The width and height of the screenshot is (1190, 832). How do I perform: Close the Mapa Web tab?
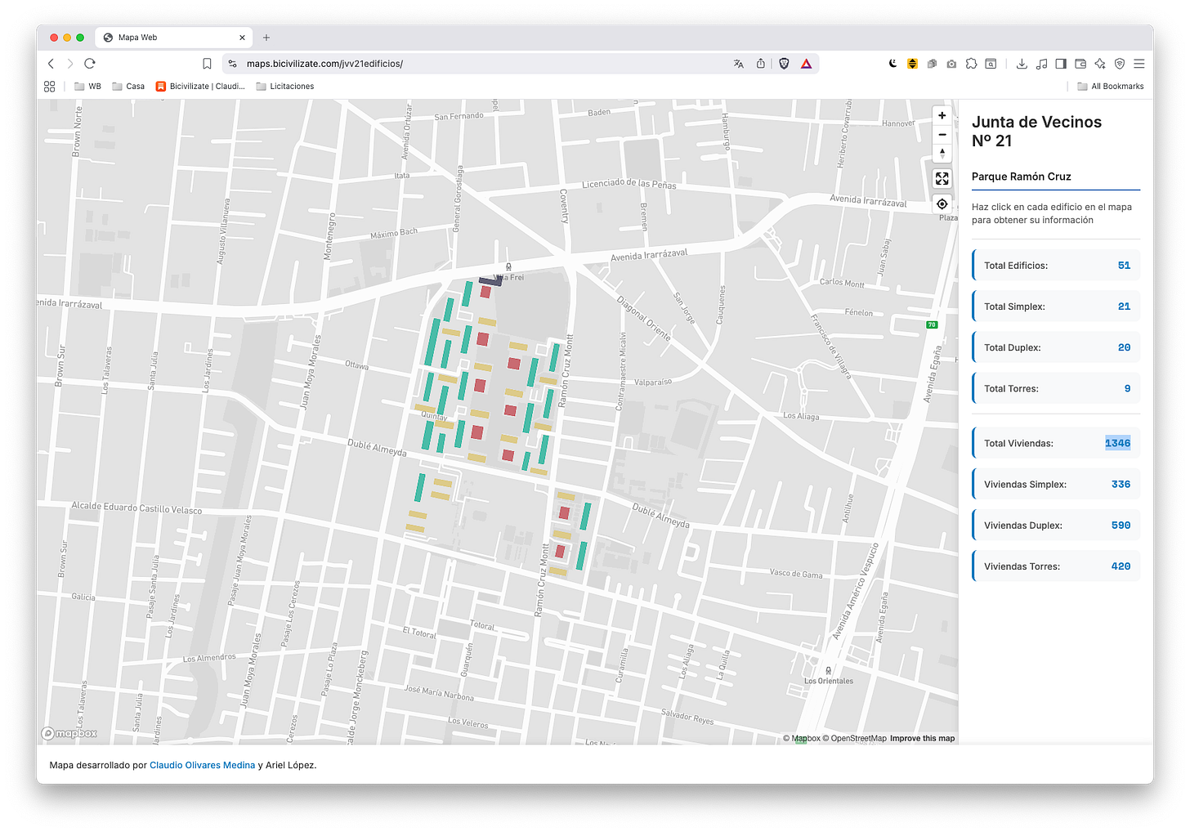[242, 38]
